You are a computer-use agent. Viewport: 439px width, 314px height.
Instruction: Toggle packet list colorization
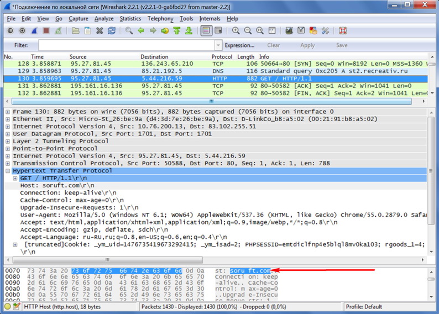coord(206,31)
